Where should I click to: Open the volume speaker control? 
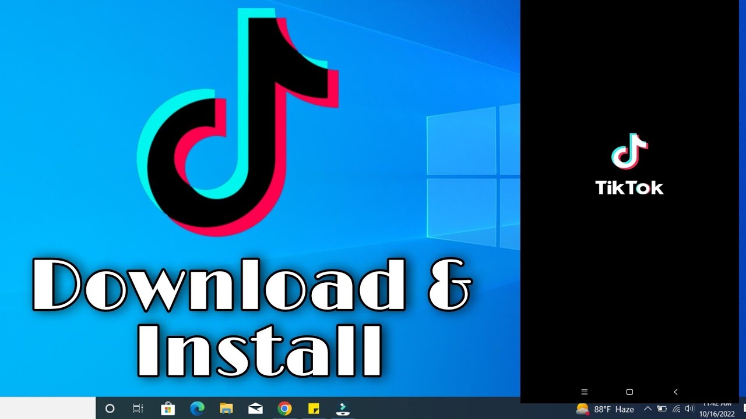690,409
